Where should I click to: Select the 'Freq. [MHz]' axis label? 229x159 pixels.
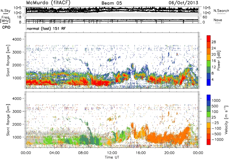pos(5,19)
